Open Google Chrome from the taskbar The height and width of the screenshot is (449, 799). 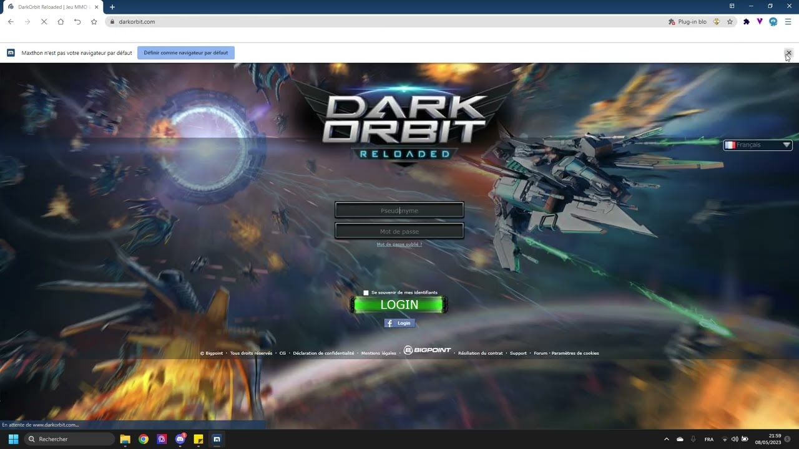pyautogui.click(x=144, y=439)
